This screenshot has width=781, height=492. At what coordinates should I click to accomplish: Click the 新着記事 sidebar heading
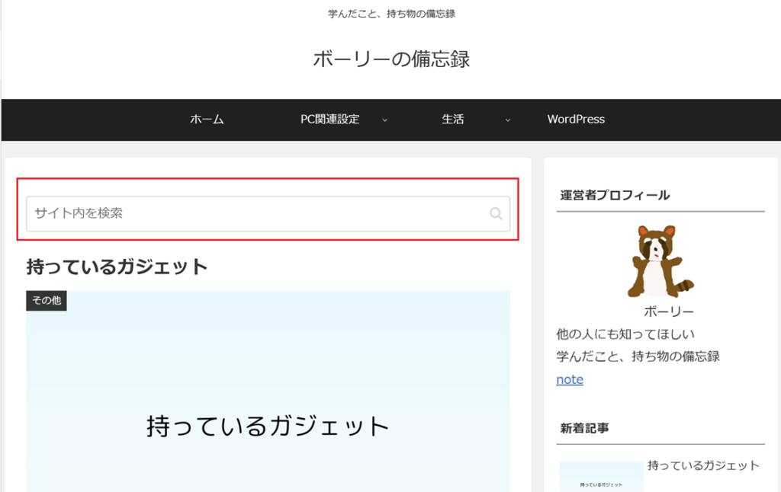[584, 428]
